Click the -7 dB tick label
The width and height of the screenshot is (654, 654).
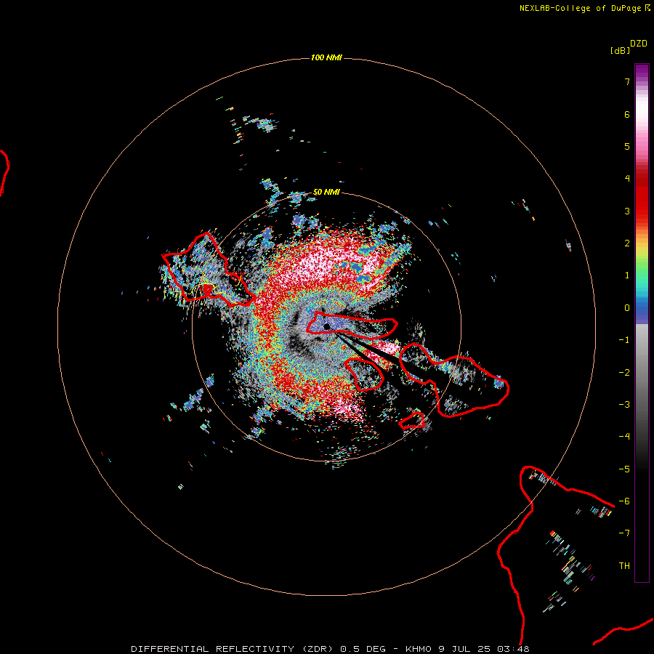pos(624,533)
